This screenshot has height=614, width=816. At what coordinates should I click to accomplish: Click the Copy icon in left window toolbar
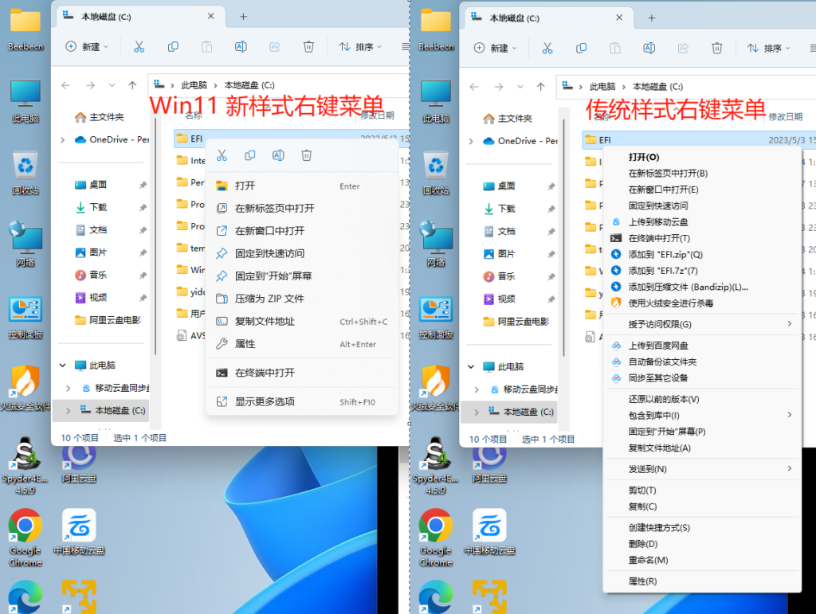(x=173, y=47)
